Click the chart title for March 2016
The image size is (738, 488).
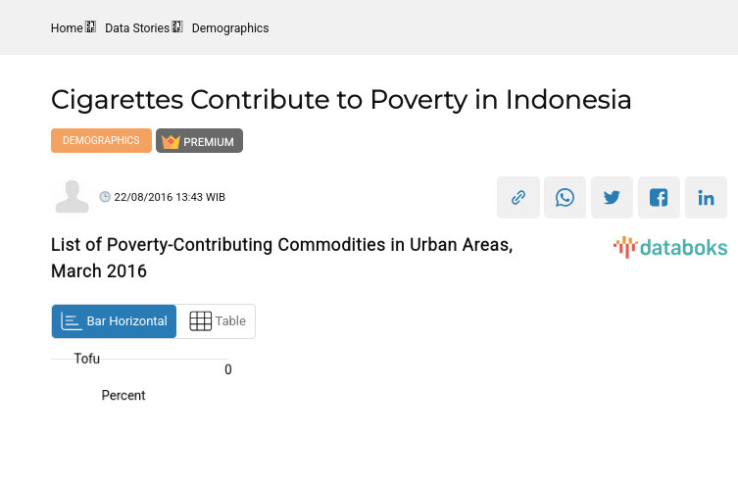pyautogui.click(x=281, y=257)
